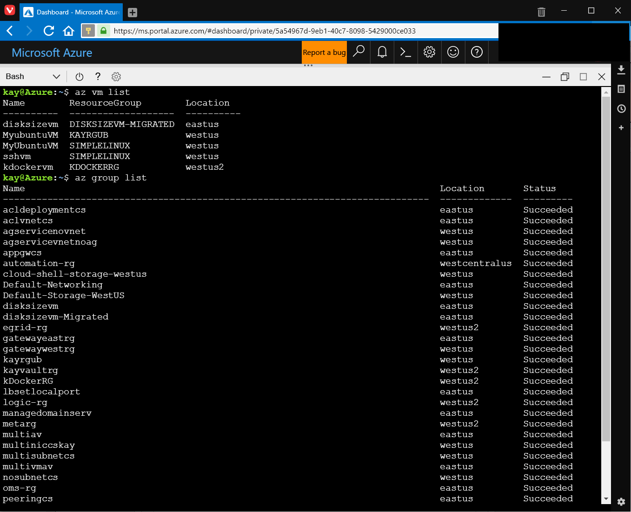Viewport: 631px width, 512px height.
Task: Open a new browser tab
Action: click(x=132, y=13)
